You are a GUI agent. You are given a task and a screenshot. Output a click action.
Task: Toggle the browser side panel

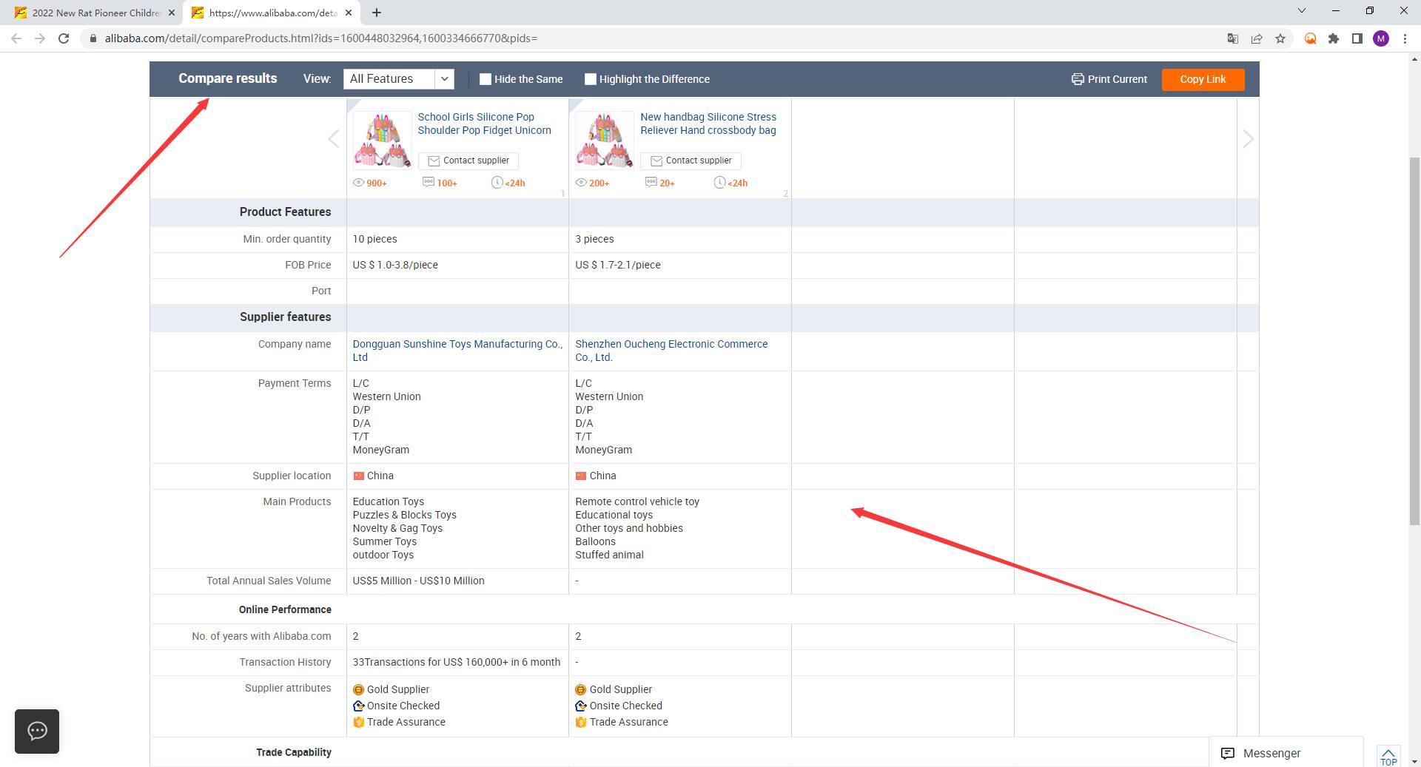tap(1357, 38)
